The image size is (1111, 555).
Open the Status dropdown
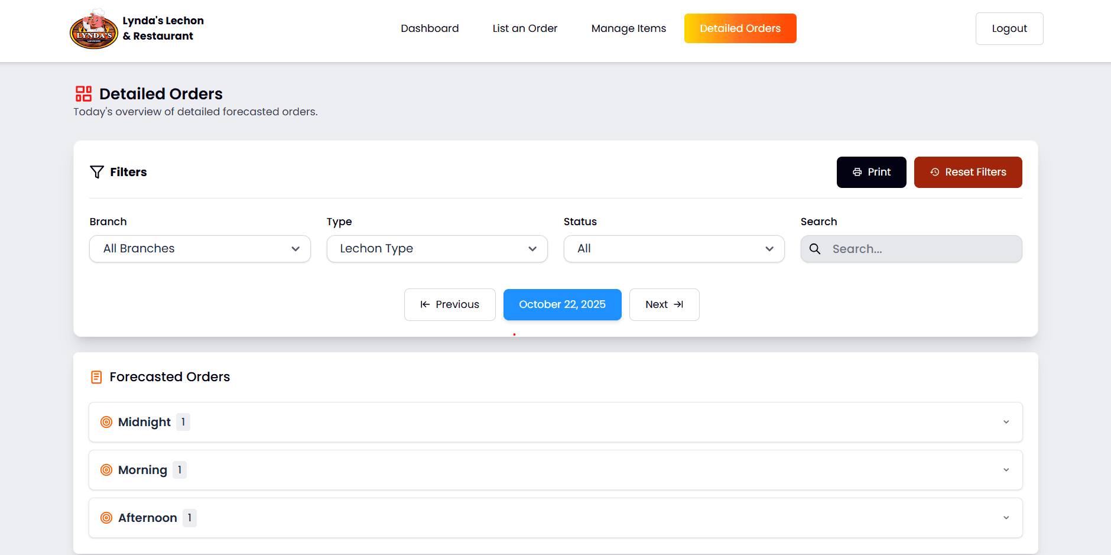point(674,249)
